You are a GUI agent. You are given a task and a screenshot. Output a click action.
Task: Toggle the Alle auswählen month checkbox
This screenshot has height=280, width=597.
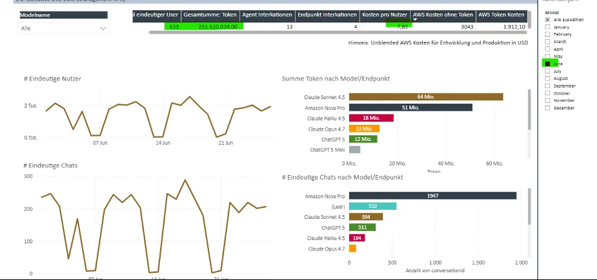pos(547,20)
